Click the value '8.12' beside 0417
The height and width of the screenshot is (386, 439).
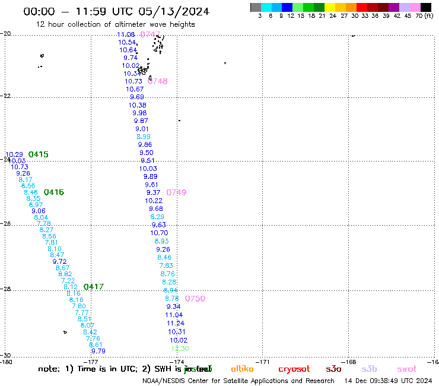[71, 287]
